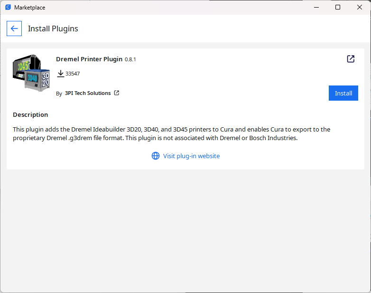Click the plugin description paragraph text

[172, 133]
